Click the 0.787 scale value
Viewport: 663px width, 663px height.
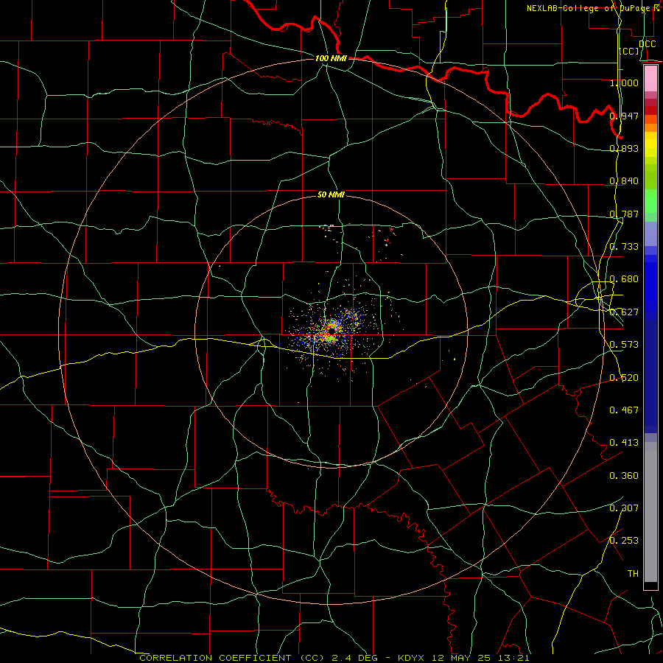[624, 214]
